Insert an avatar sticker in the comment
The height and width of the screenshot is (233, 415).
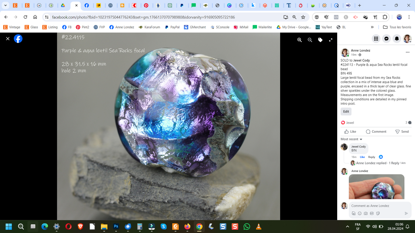[x=354, y=214]
